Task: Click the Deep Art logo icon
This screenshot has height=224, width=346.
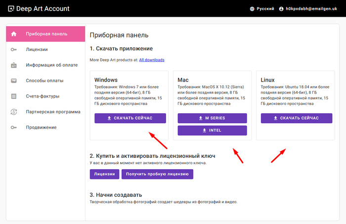Action: click(x=11, y=8)
